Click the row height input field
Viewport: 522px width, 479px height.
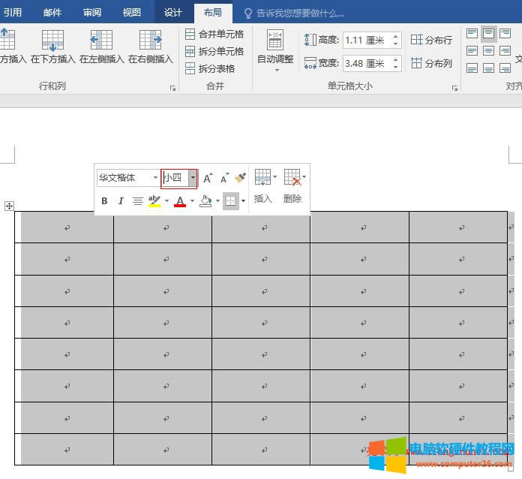[365, 40]
